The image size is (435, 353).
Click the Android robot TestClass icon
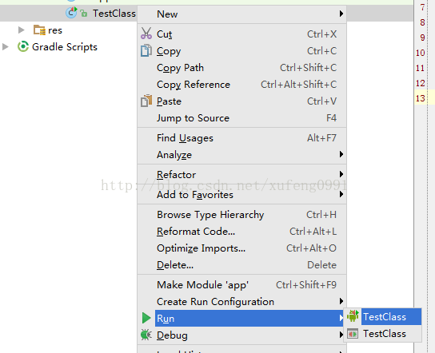[x=353, y=316]
